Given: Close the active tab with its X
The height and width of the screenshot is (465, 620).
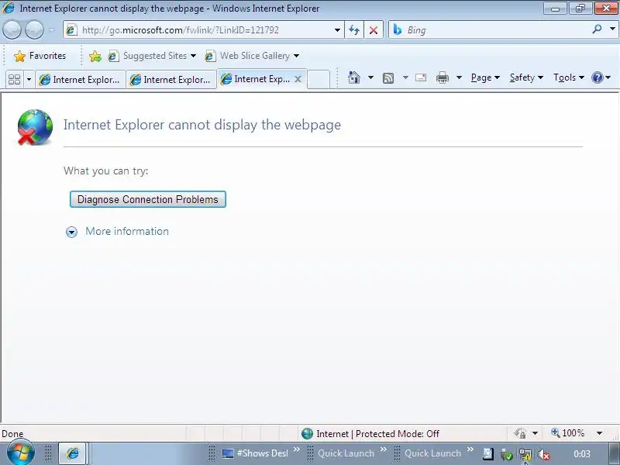Looking at the screenshot, I should click(298, 79).
